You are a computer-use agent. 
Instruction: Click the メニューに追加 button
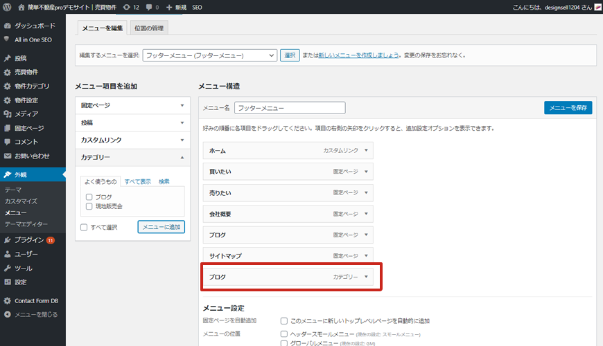(x=161, y=227)
